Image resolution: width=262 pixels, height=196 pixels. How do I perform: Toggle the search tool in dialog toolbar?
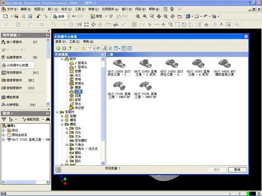tap(77, 48)
